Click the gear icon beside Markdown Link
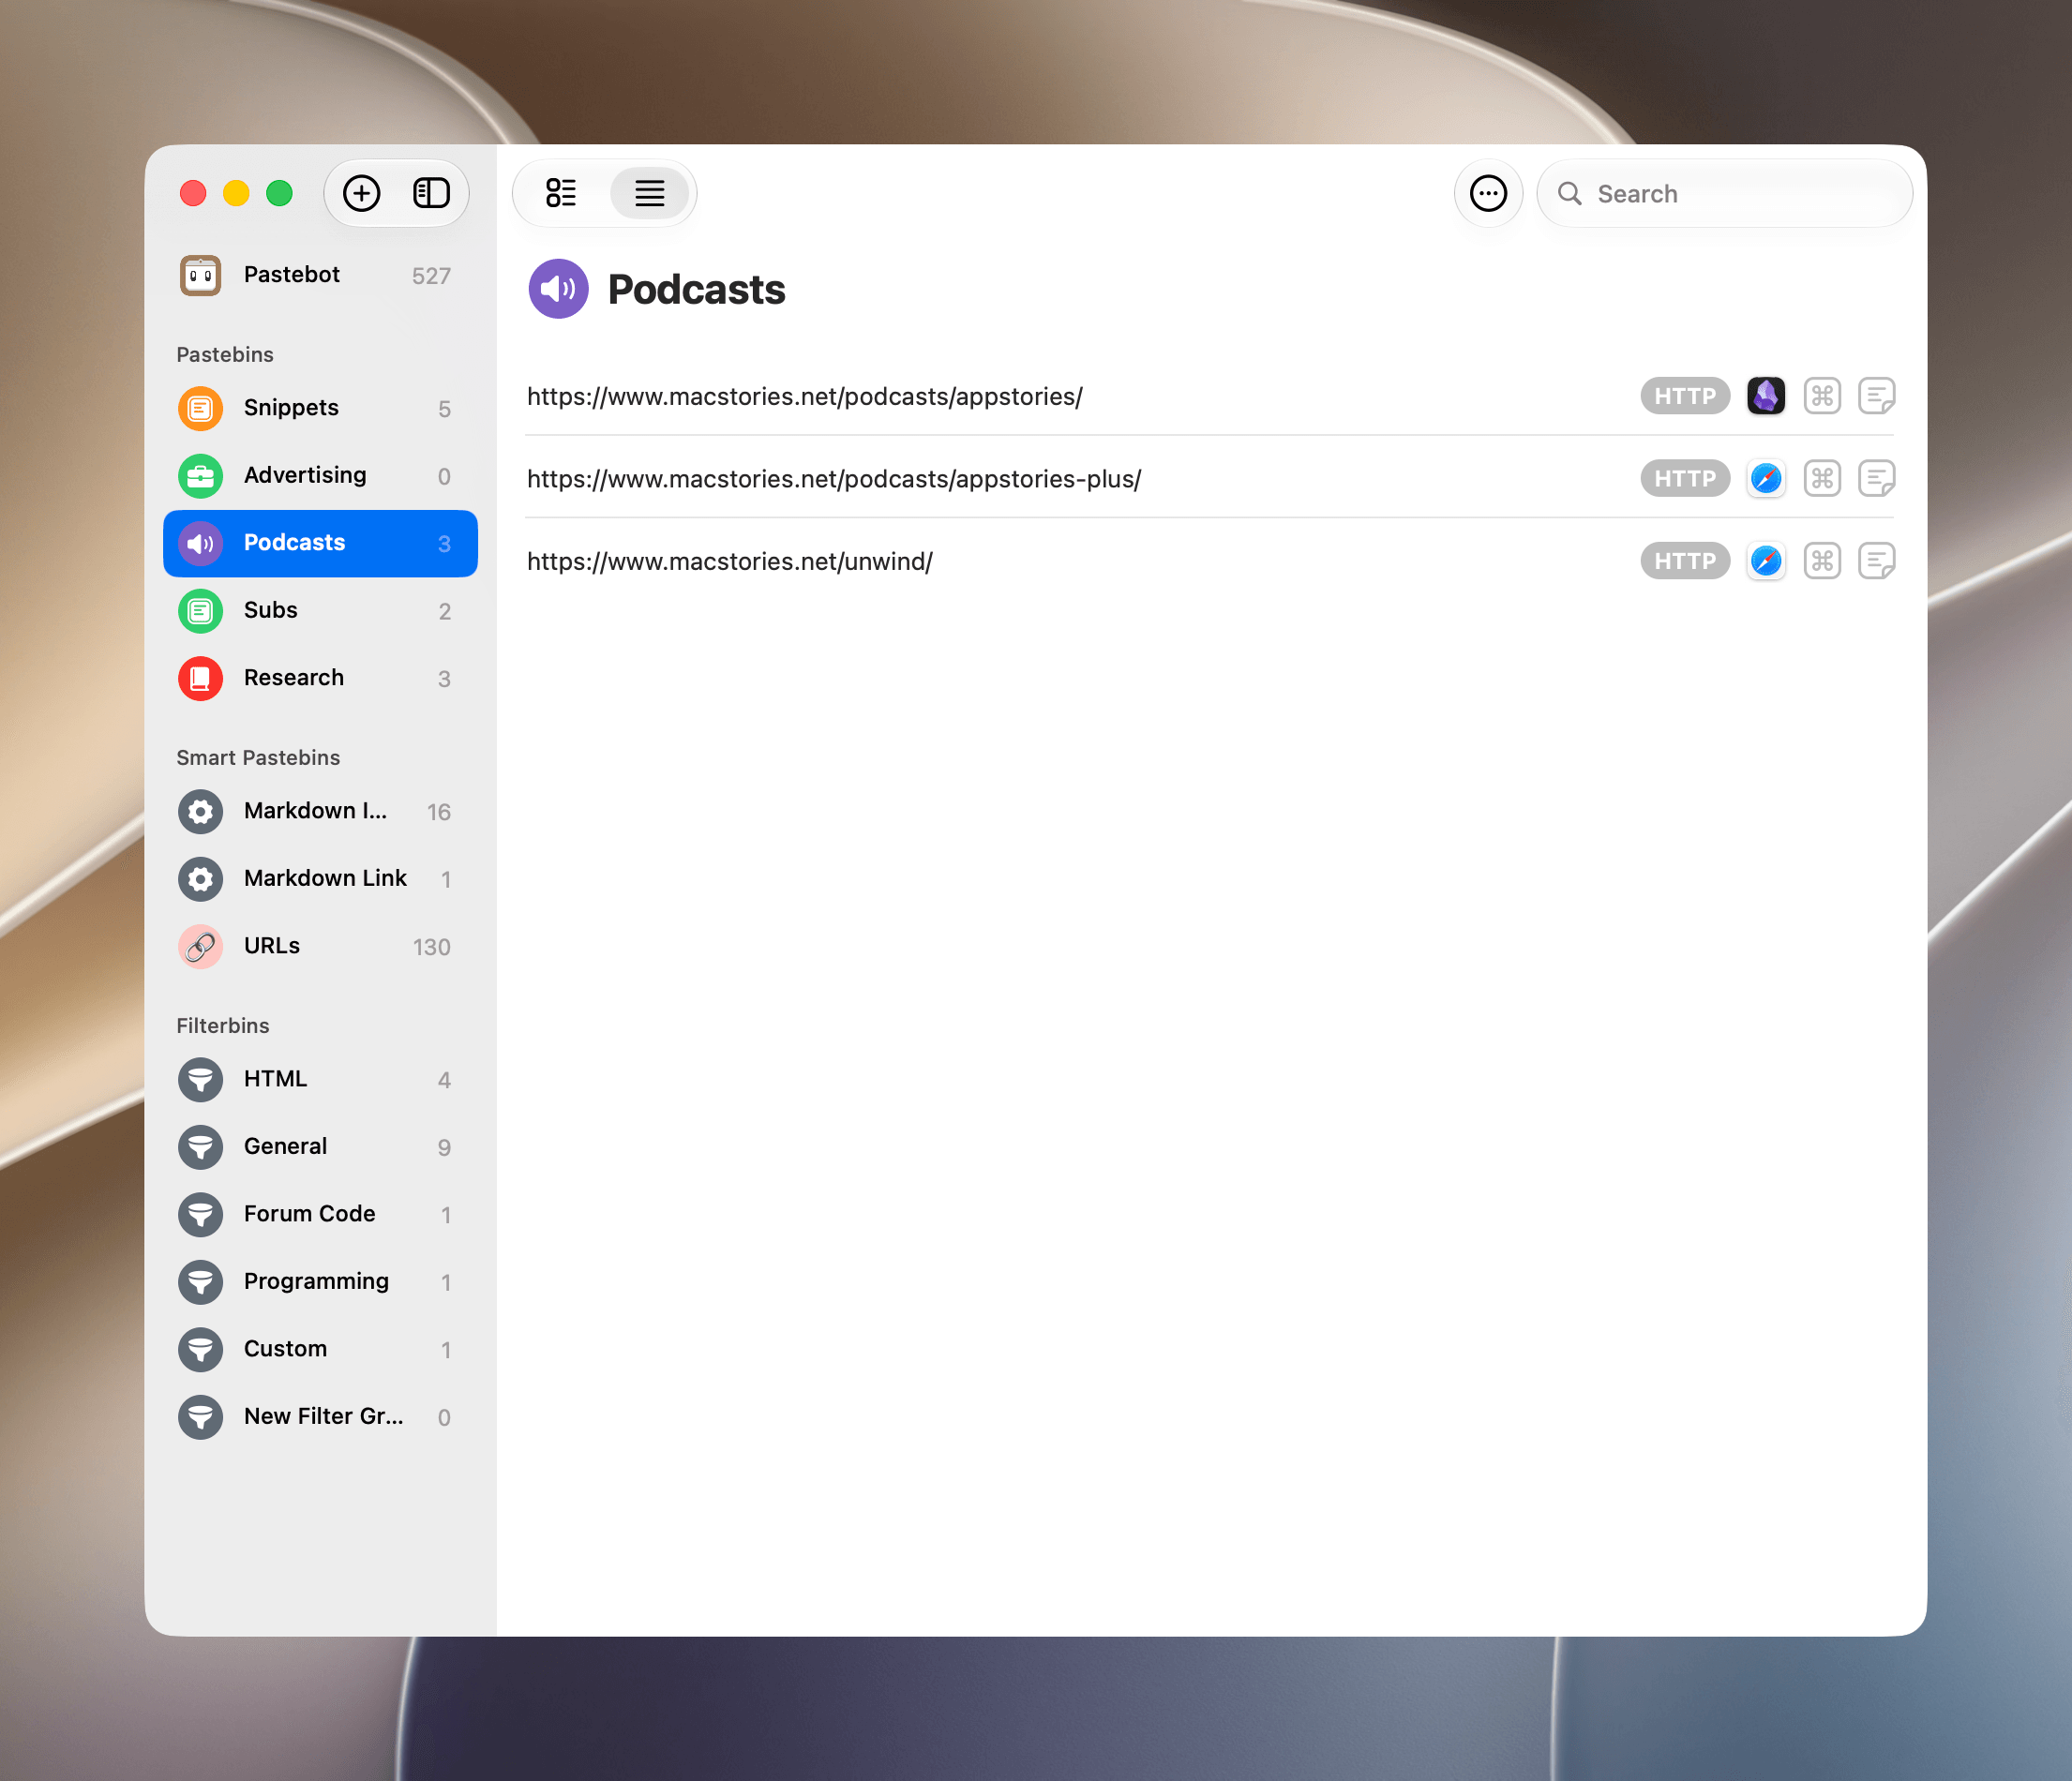The image size is (2072, 1781). [200, 878]
